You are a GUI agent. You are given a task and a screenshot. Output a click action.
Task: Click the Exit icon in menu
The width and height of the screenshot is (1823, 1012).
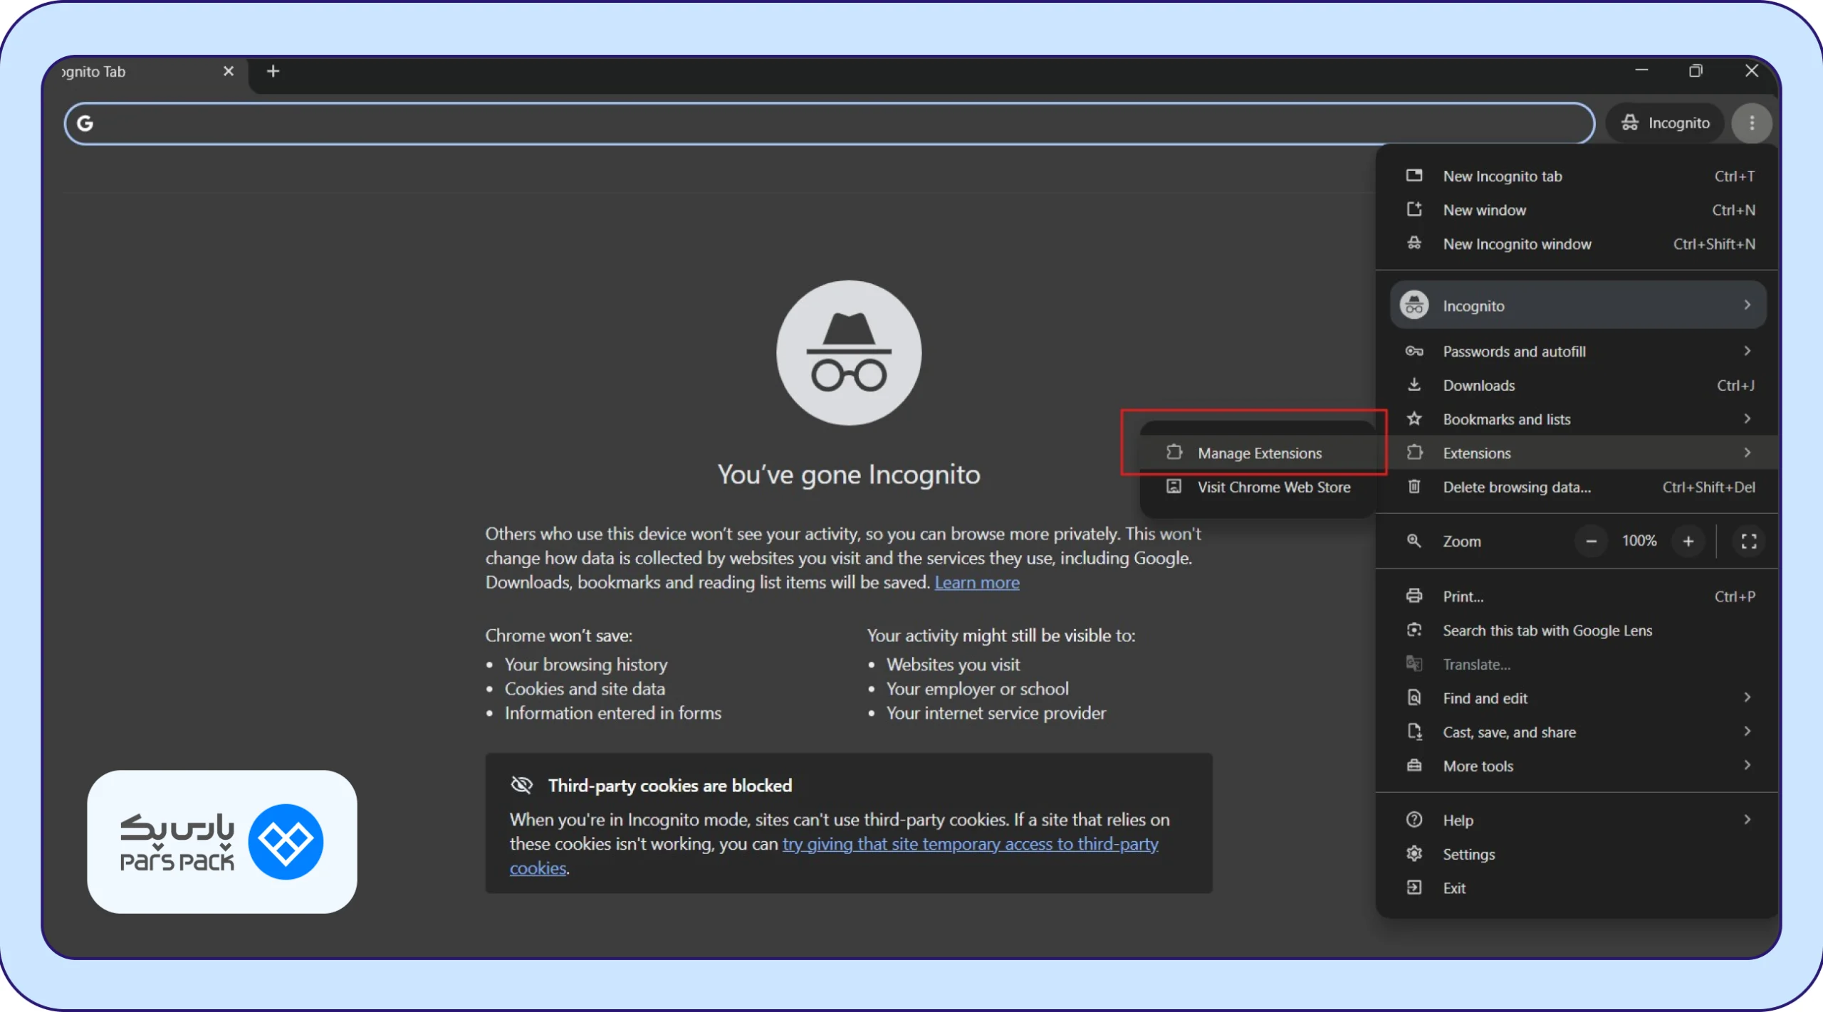(x=1414, y=887)
